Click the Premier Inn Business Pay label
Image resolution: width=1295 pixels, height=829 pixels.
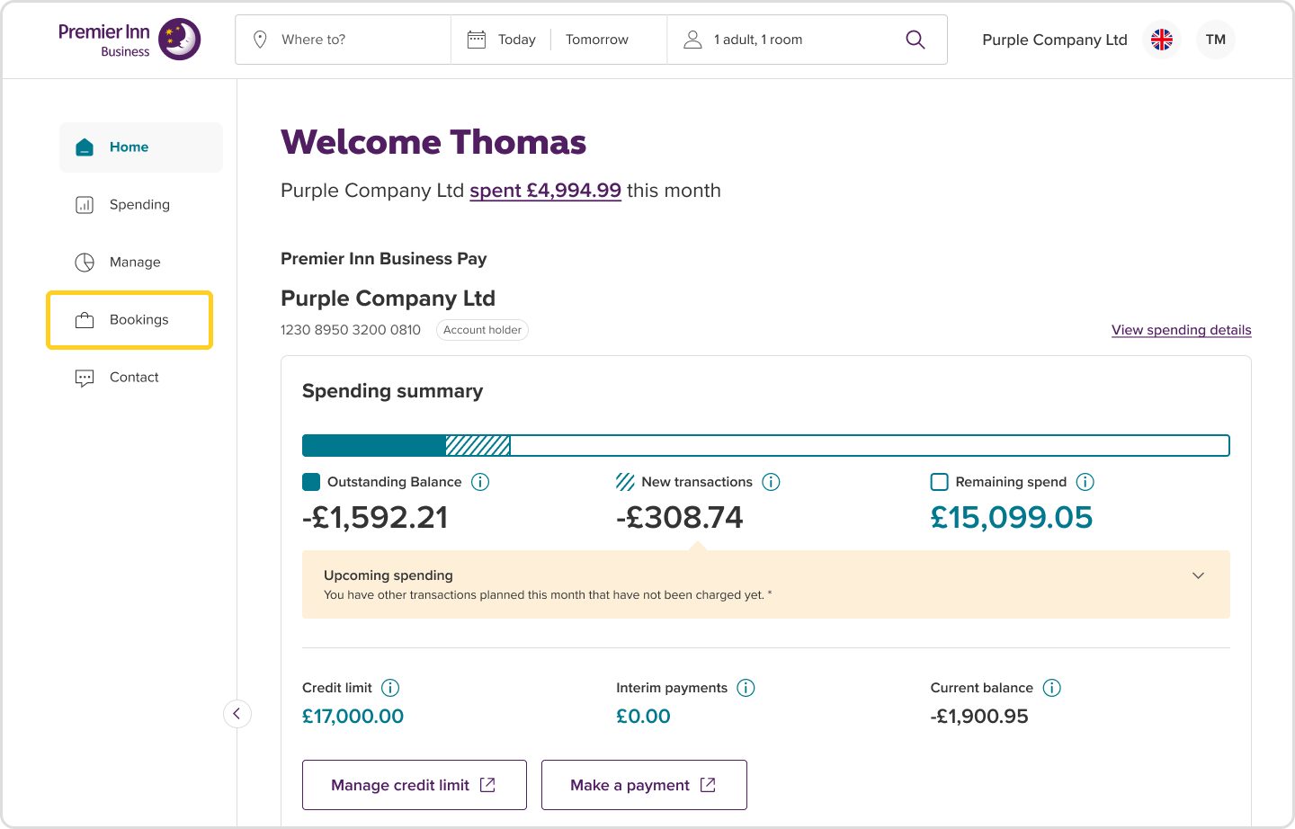(x=384, y=259)
